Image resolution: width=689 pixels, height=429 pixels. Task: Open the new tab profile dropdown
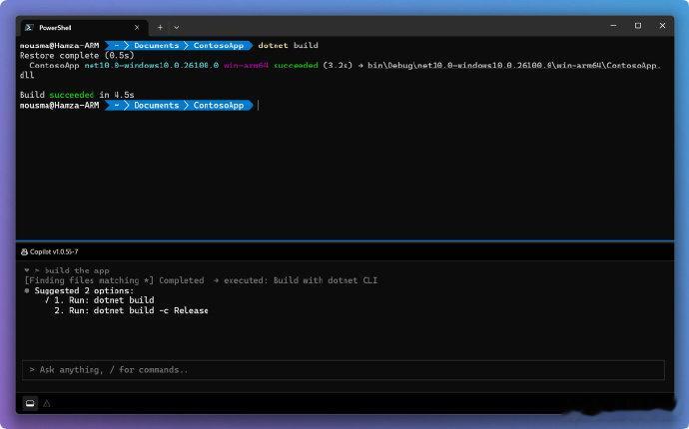pyautogui.click(x=176, y=28)
